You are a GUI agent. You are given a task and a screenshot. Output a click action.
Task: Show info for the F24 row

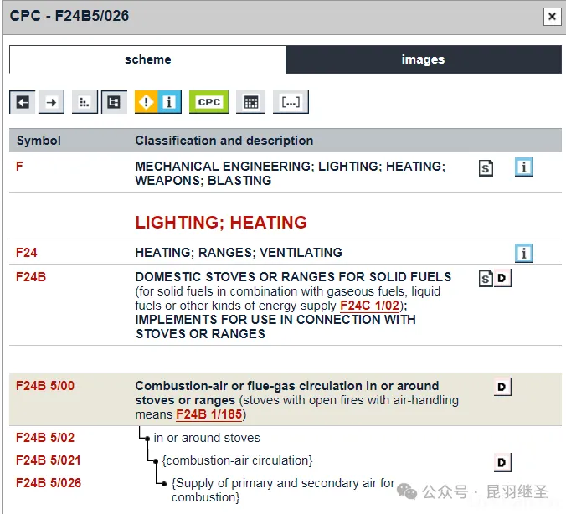pyautogui.click(x=524, y=253)
